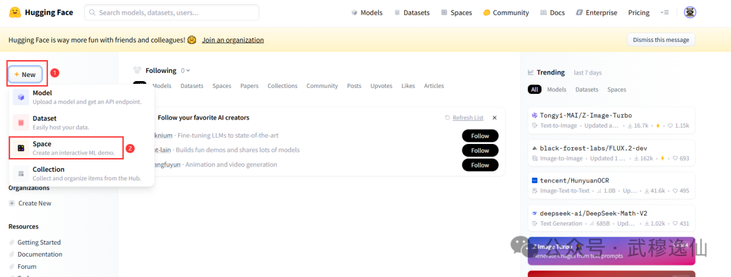Open Datasets in the top navigation
This screenshot has height=277, width=731.
coord(412,13)
